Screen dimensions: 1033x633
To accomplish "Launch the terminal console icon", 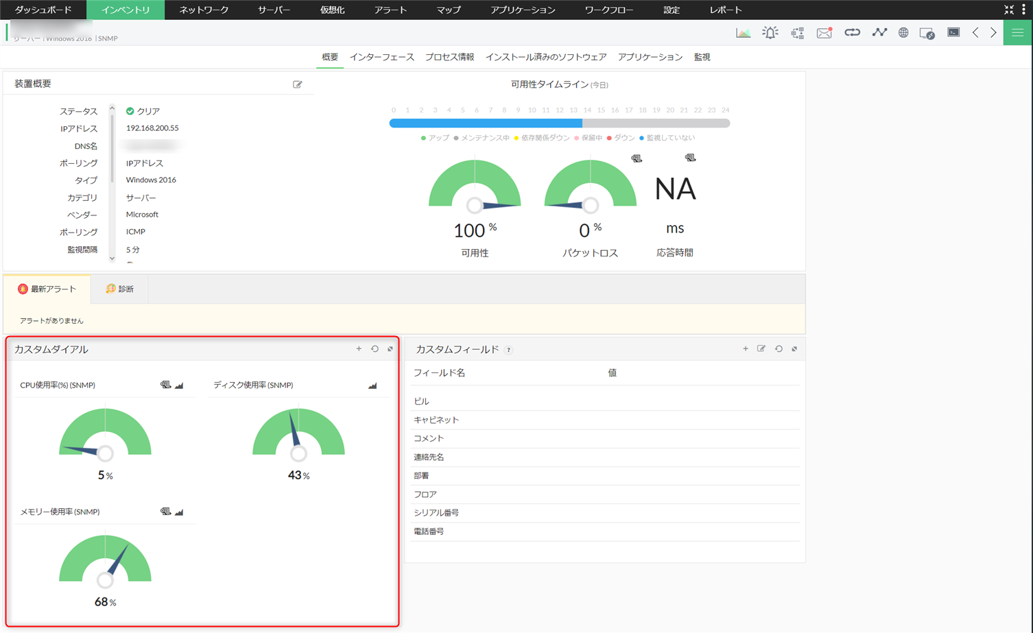I will tap(953, 32).
